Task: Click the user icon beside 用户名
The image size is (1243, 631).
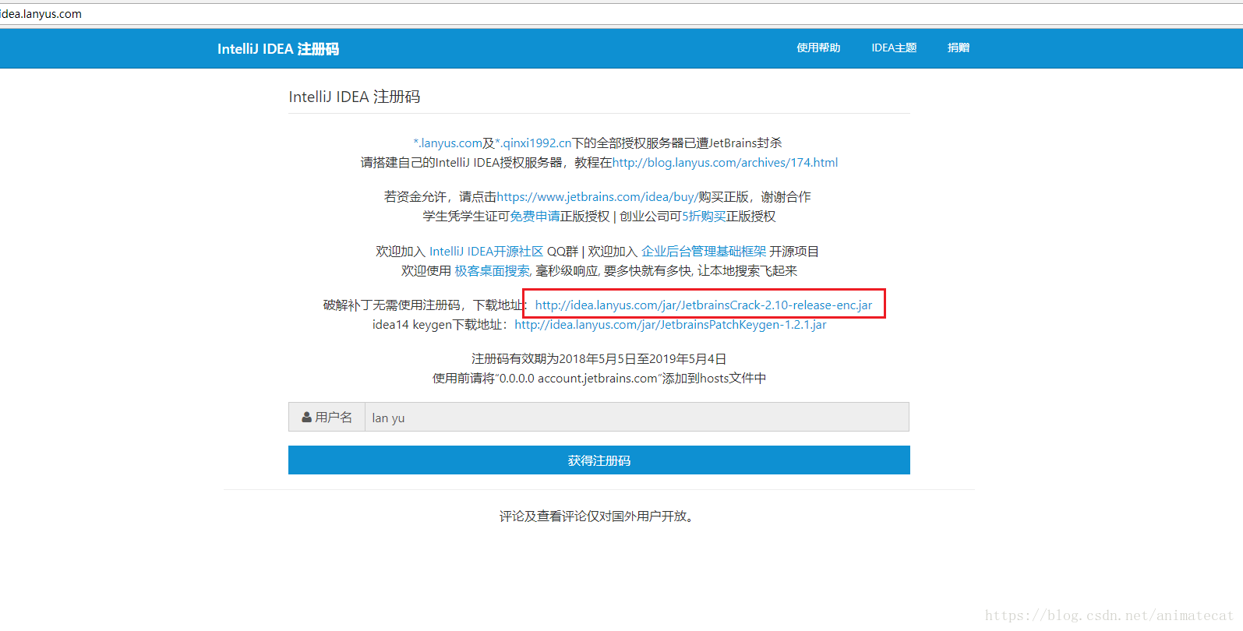Action: (307, 418)
